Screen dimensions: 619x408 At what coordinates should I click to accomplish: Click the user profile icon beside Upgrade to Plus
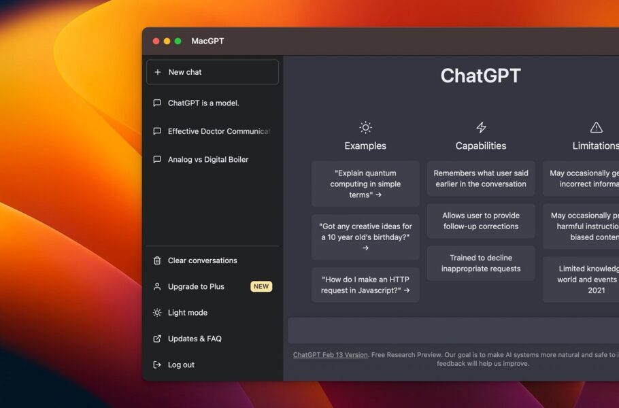[x=157, y=286]
